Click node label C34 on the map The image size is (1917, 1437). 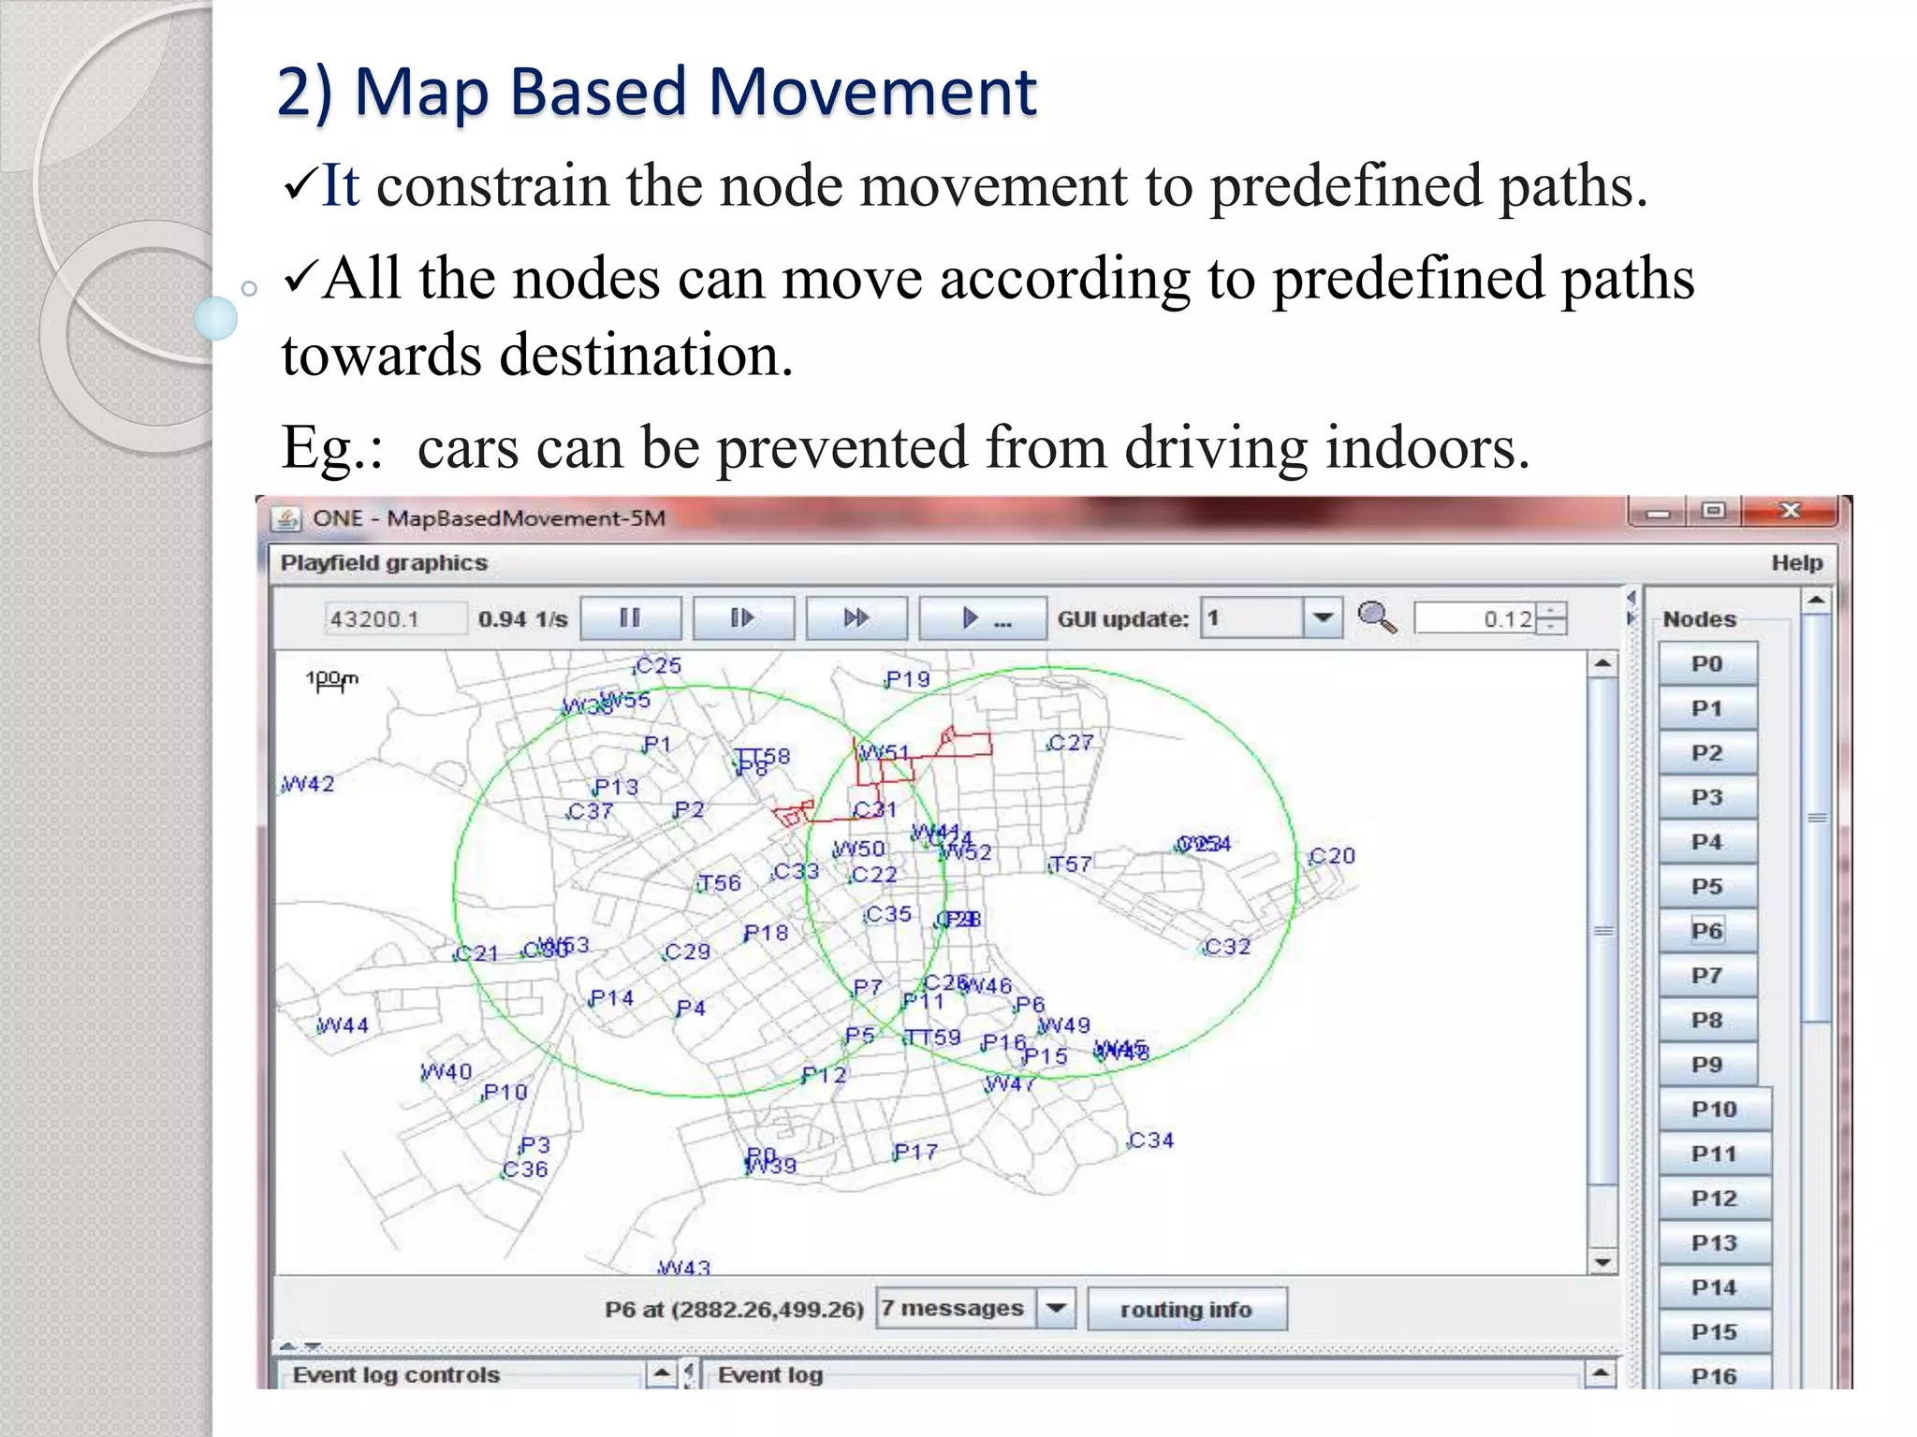tap(1151, 1140)
